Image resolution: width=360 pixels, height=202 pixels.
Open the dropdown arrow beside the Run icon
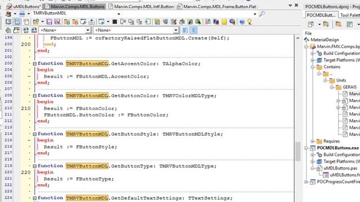click(x=108, y=22)
